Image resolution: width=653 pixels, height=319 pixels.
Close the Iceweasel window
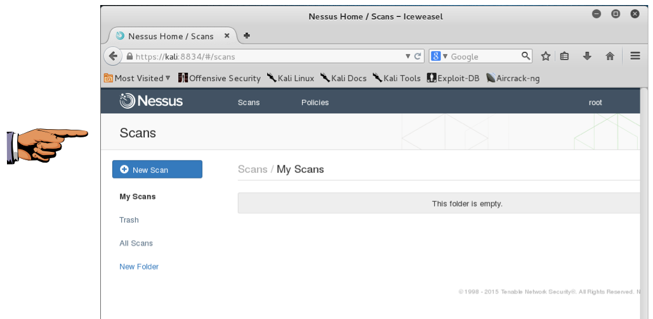635,14
